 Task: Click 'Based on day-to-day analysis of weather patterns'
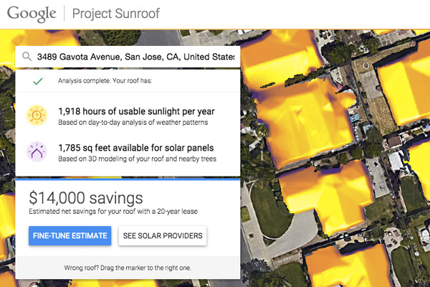pyautogui.click(x=133, y=123)
